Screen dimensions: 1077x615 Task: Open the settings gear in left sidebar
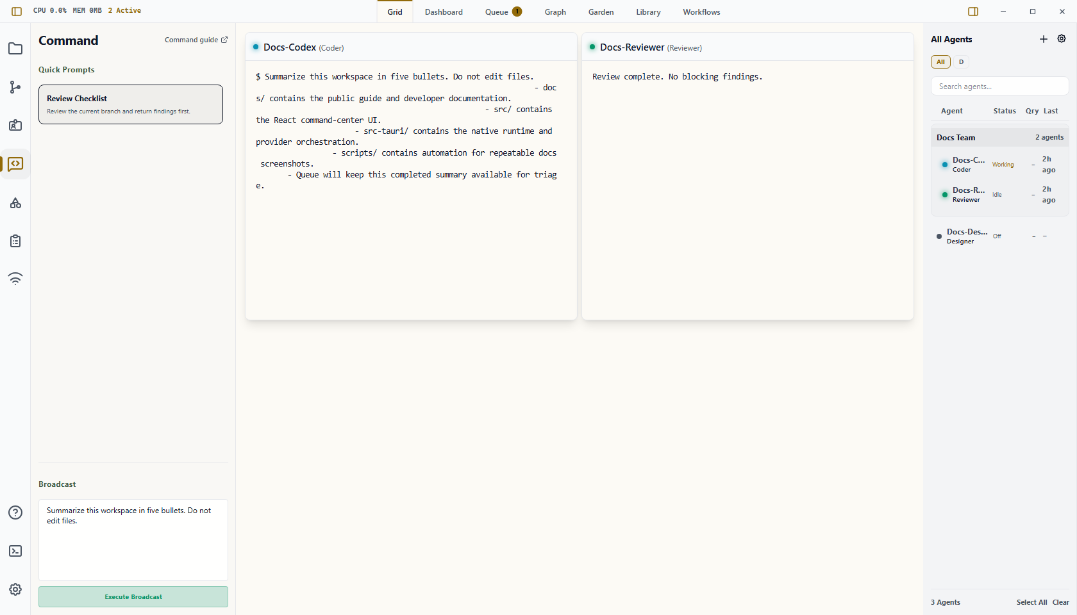point(15,589)
